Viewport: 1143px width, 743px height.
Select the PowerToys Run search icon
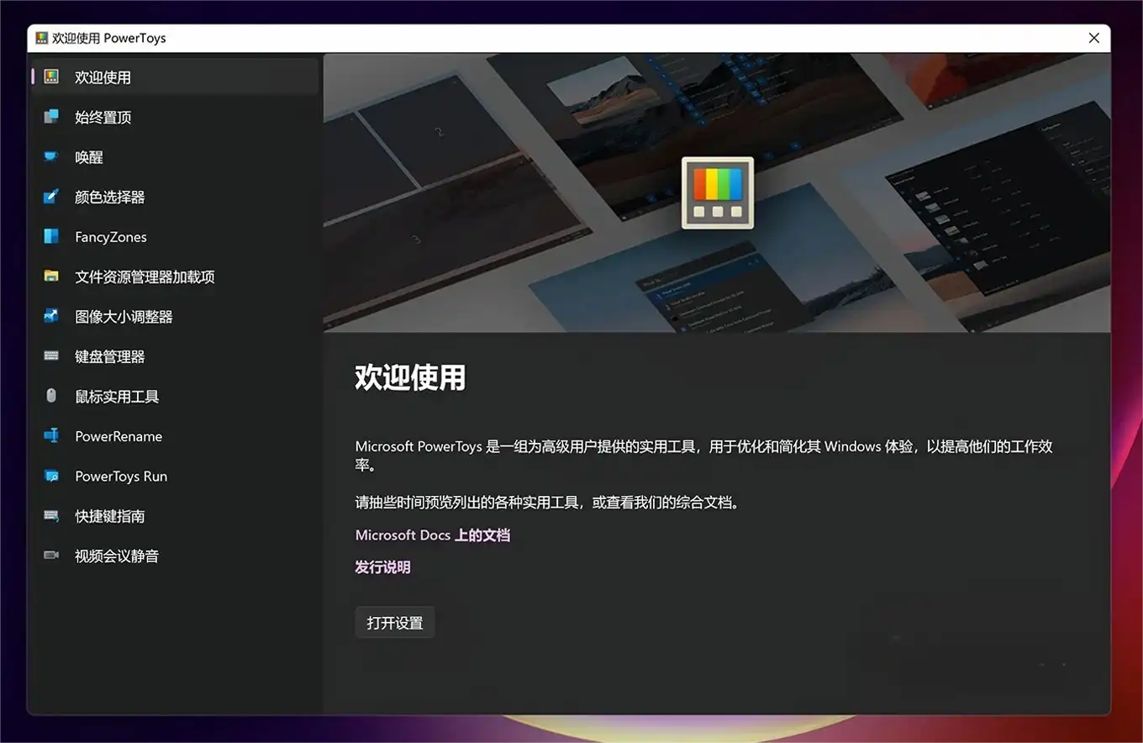click(51, 476)
